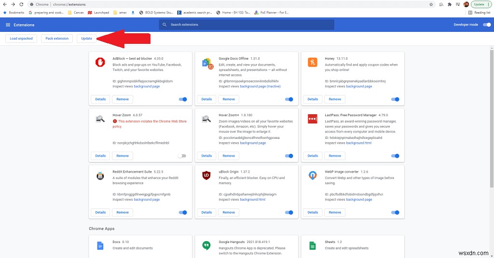This screenshot has height=258, width=494.
Task: Remove the uBlock Origin extension
Action: pos(229,213)
